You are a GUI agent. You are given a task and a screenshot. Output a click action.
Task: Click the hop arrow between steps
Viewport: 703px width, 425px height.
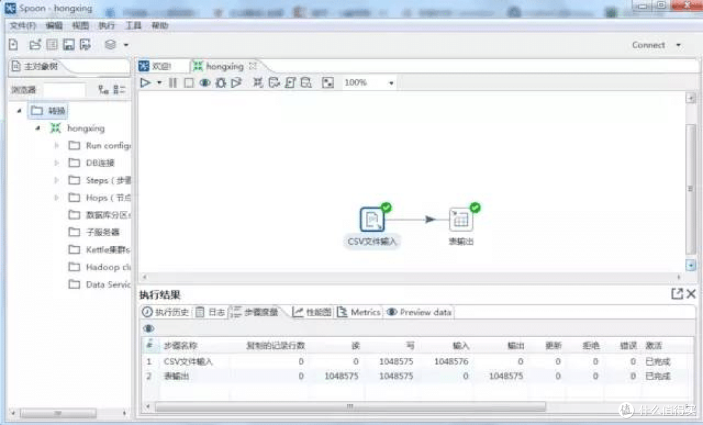pyautogui.click(x=429, y=219)
